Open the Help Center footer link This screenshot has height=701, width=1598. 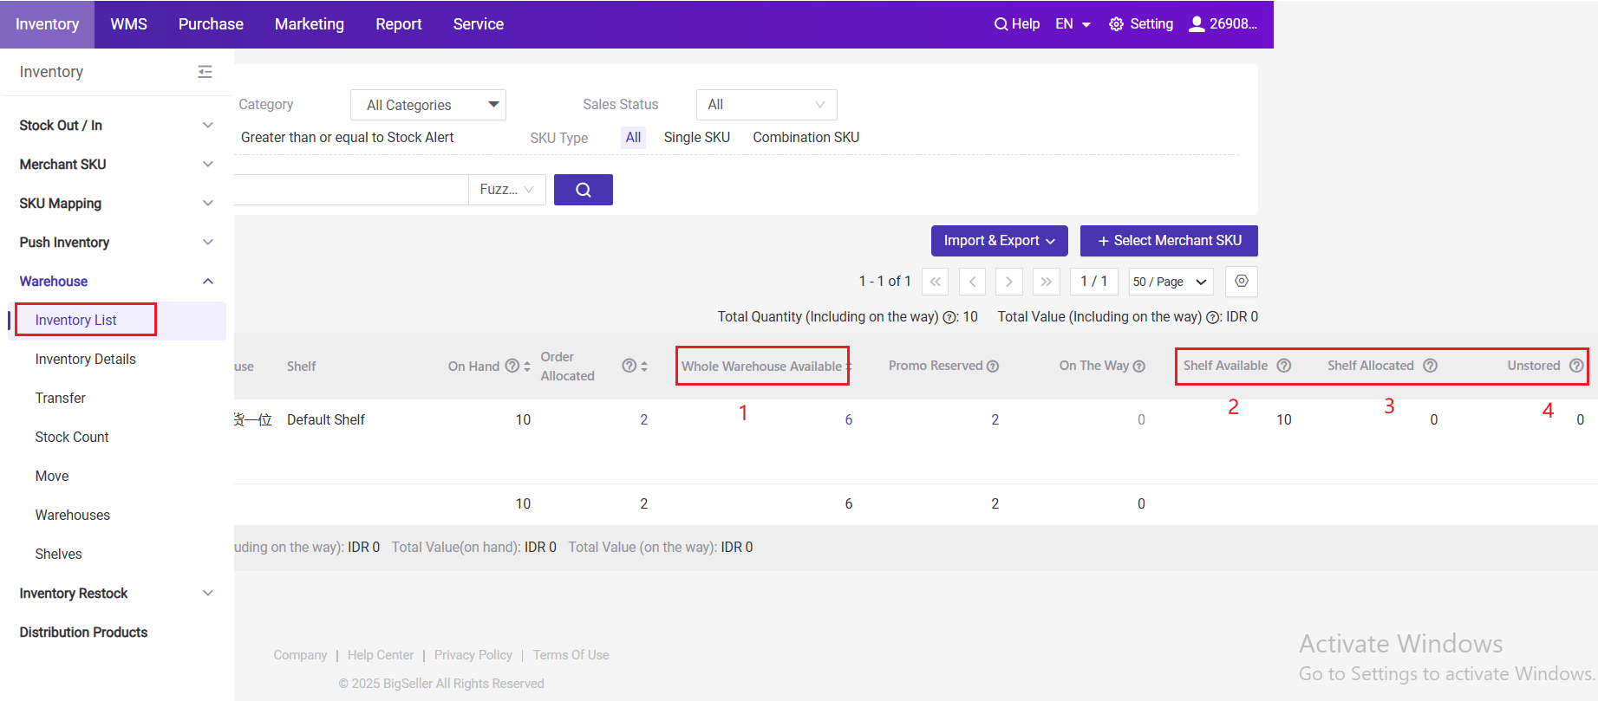pos(381,655)
